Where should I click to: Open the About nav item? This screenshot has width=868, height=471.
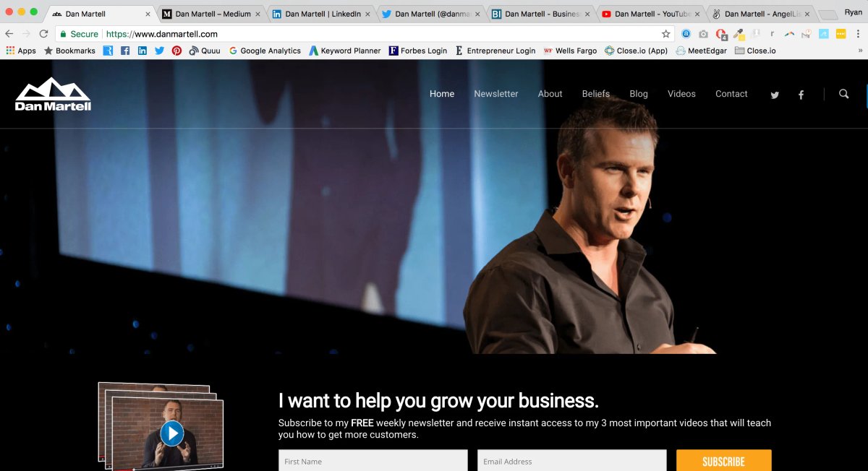pos(550,94)
